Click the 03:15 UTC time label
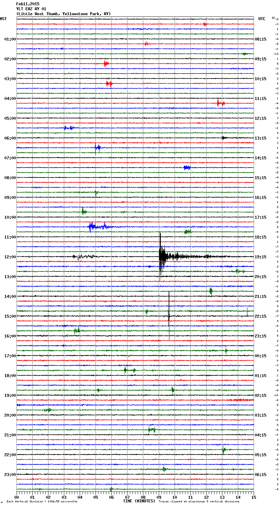This screenshot has height=506, width=280. tap(261, 415)
